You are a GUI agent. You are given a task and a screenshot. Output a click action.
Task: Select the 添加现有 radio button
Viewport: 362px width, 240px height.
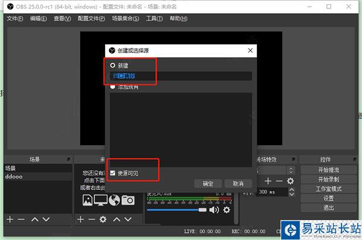[x=113, y=87]
